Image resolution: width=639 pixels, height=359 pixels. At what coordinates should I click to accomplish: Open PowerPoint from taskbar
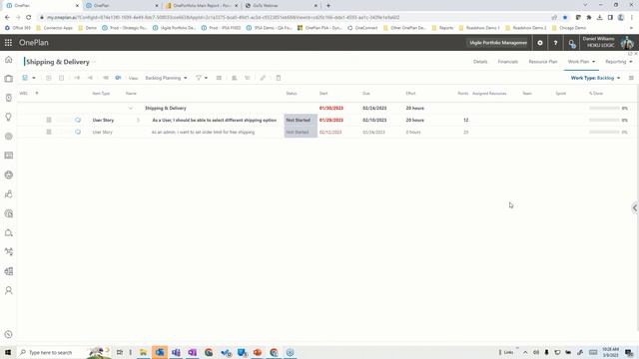258,352
